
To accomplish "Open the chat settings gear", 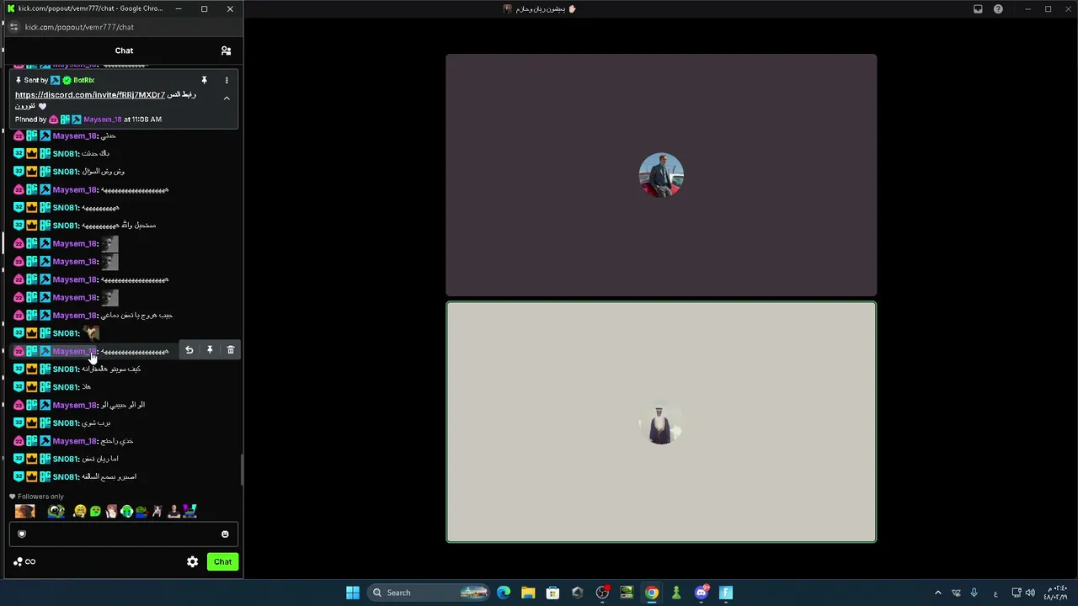I will click(193, 561).
